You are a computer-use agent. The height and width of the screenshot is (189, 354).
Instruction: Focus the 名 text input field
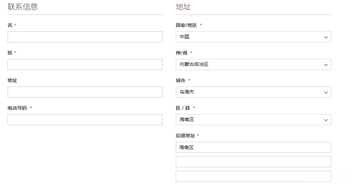(85, 37)
